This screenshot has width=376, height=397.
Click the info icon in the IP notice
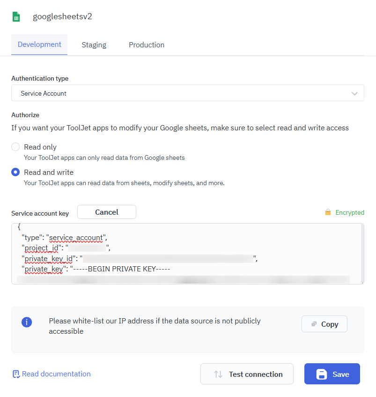pyautogui.click(x=27, y=322)
